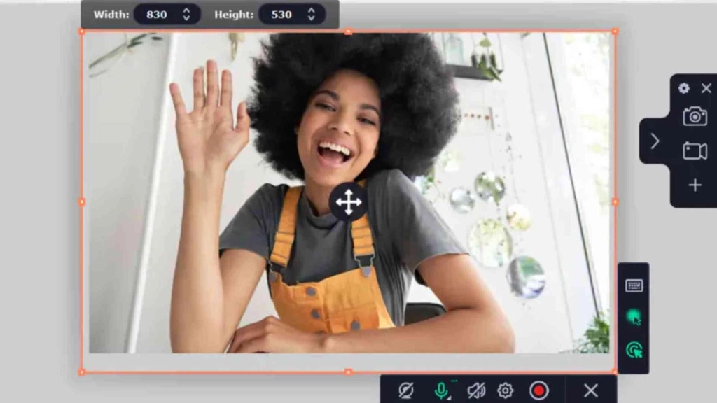
Task: Click the Height stepper arrows
Action: [x=311, y=15]
